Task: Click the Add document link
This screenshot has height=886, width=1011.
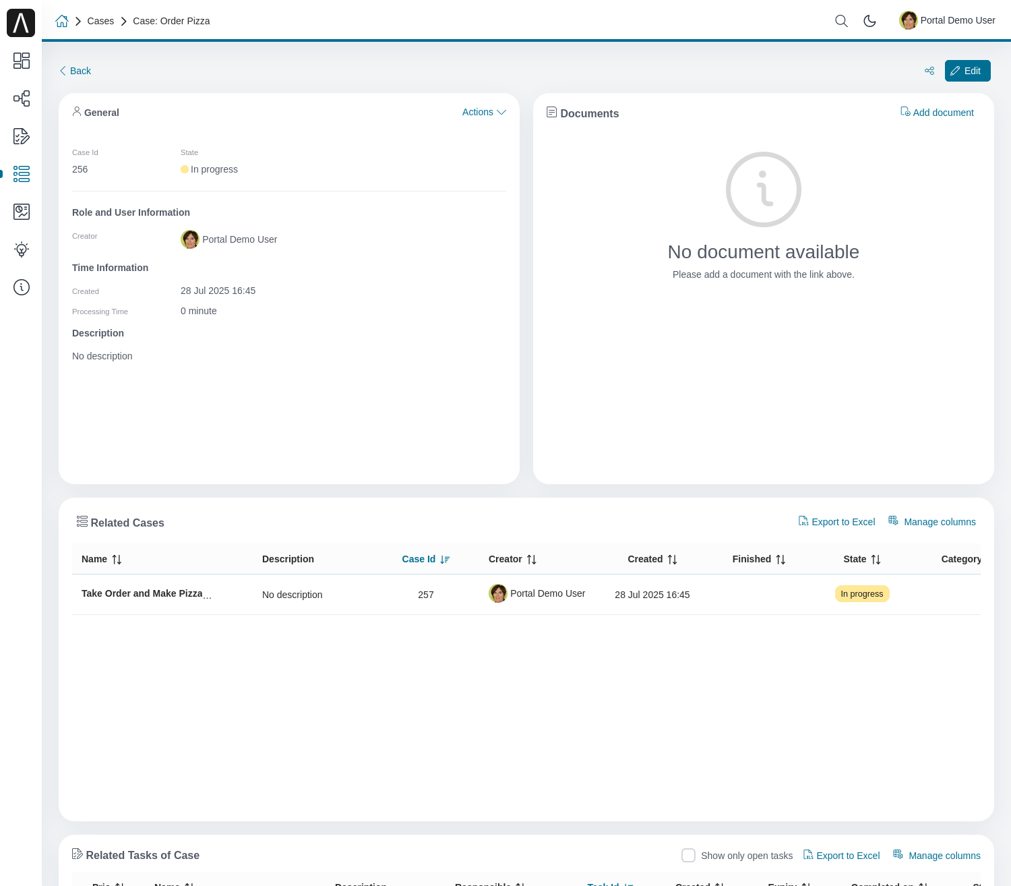Action: (x=937, y=113)
